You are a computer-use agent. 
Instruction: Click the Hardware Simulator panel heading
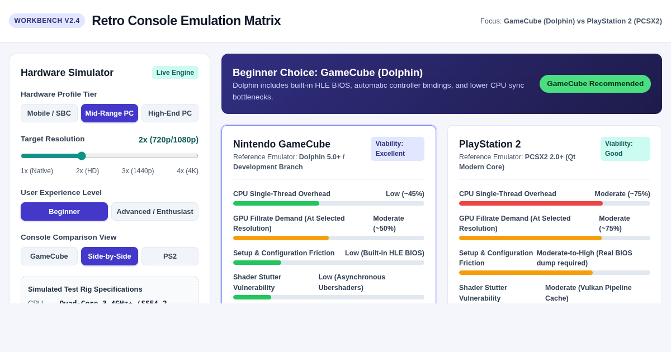click(x=67, y=73)
